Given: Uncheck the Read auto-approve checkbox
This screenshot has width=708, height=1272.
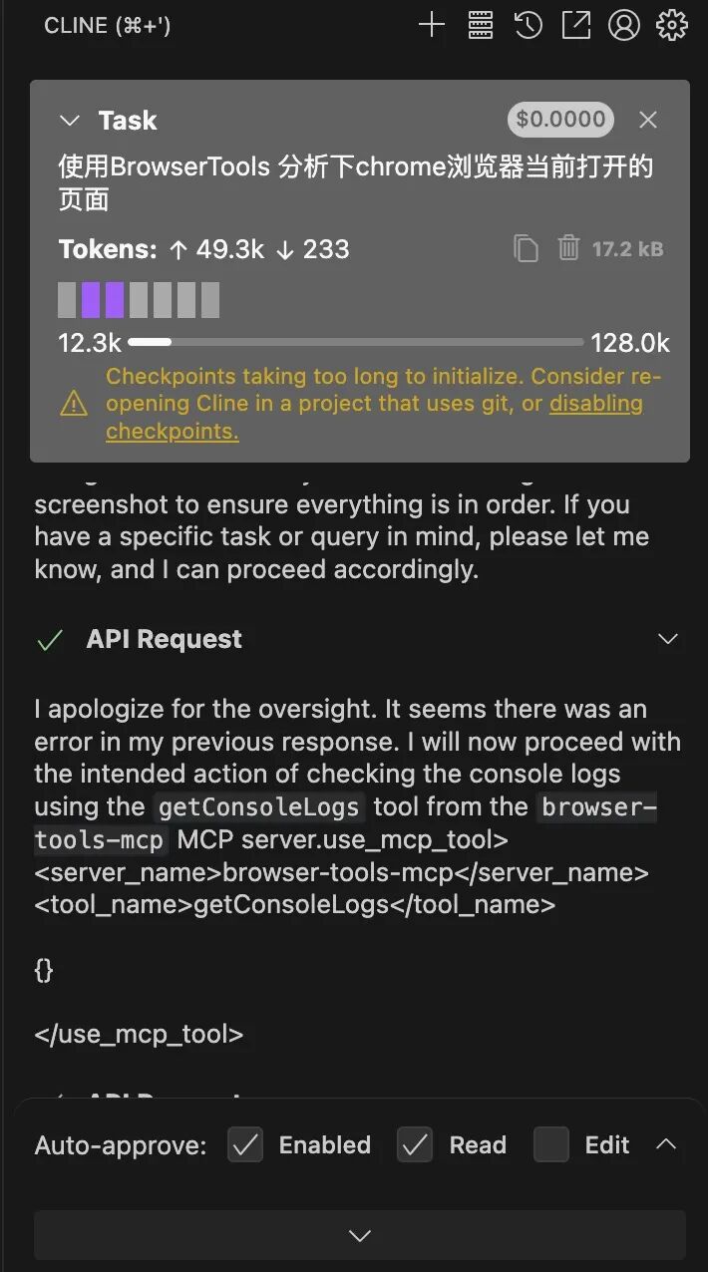Looking at the screenshot, I should click(x=415, y=1144).
